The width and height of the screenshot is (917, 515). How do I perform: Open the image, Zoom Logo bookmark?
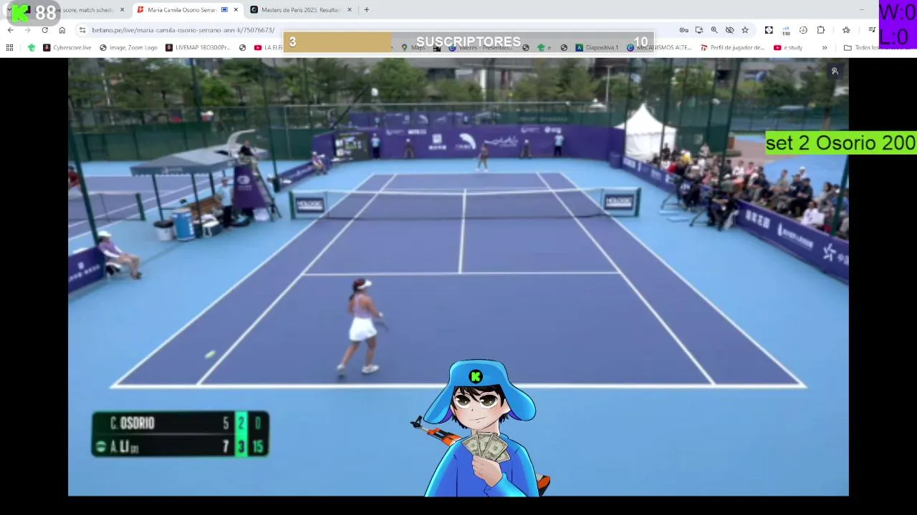pos(128,47)
